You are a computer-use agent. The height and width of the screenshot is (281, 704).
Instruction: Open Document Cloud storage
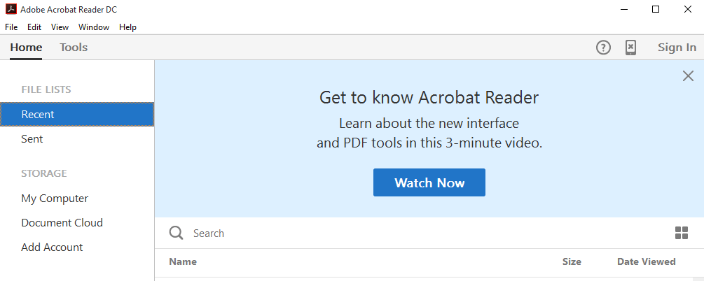coord(62,223)
